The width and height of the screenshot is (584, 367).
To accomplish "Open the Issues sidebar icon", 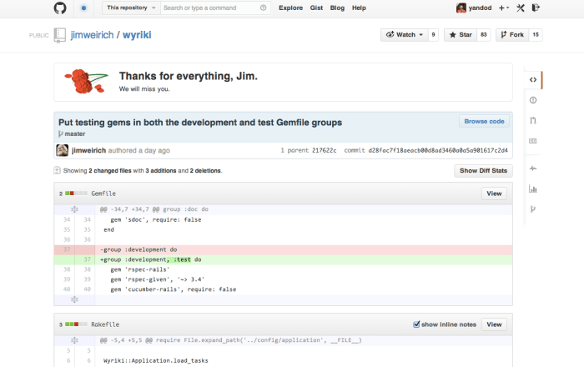I will tap(533, 100).
